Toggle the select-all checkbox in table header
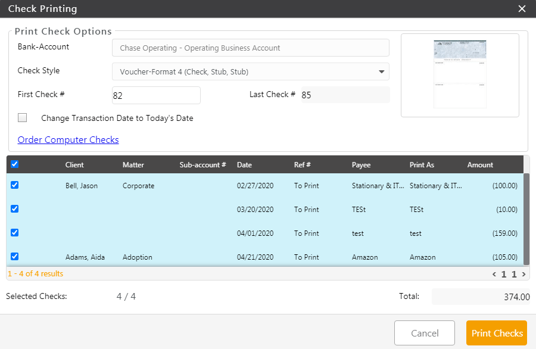The image size is (536, 349). pyautogui.click(x=15, y=164)
